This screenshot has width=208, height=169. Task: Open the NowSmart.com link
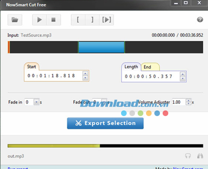(x=188, y=168)
